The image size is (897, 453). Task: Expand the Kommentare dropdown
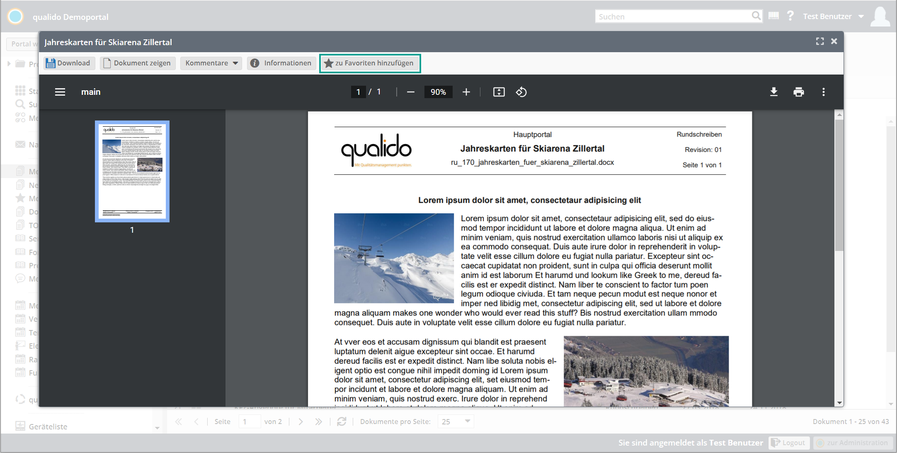point(211,63)
